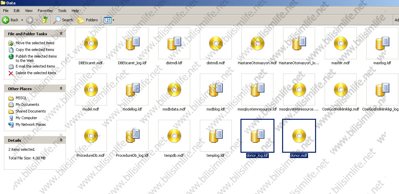Click Move the selected items link
399x194 pixels.
coord(35,43)
